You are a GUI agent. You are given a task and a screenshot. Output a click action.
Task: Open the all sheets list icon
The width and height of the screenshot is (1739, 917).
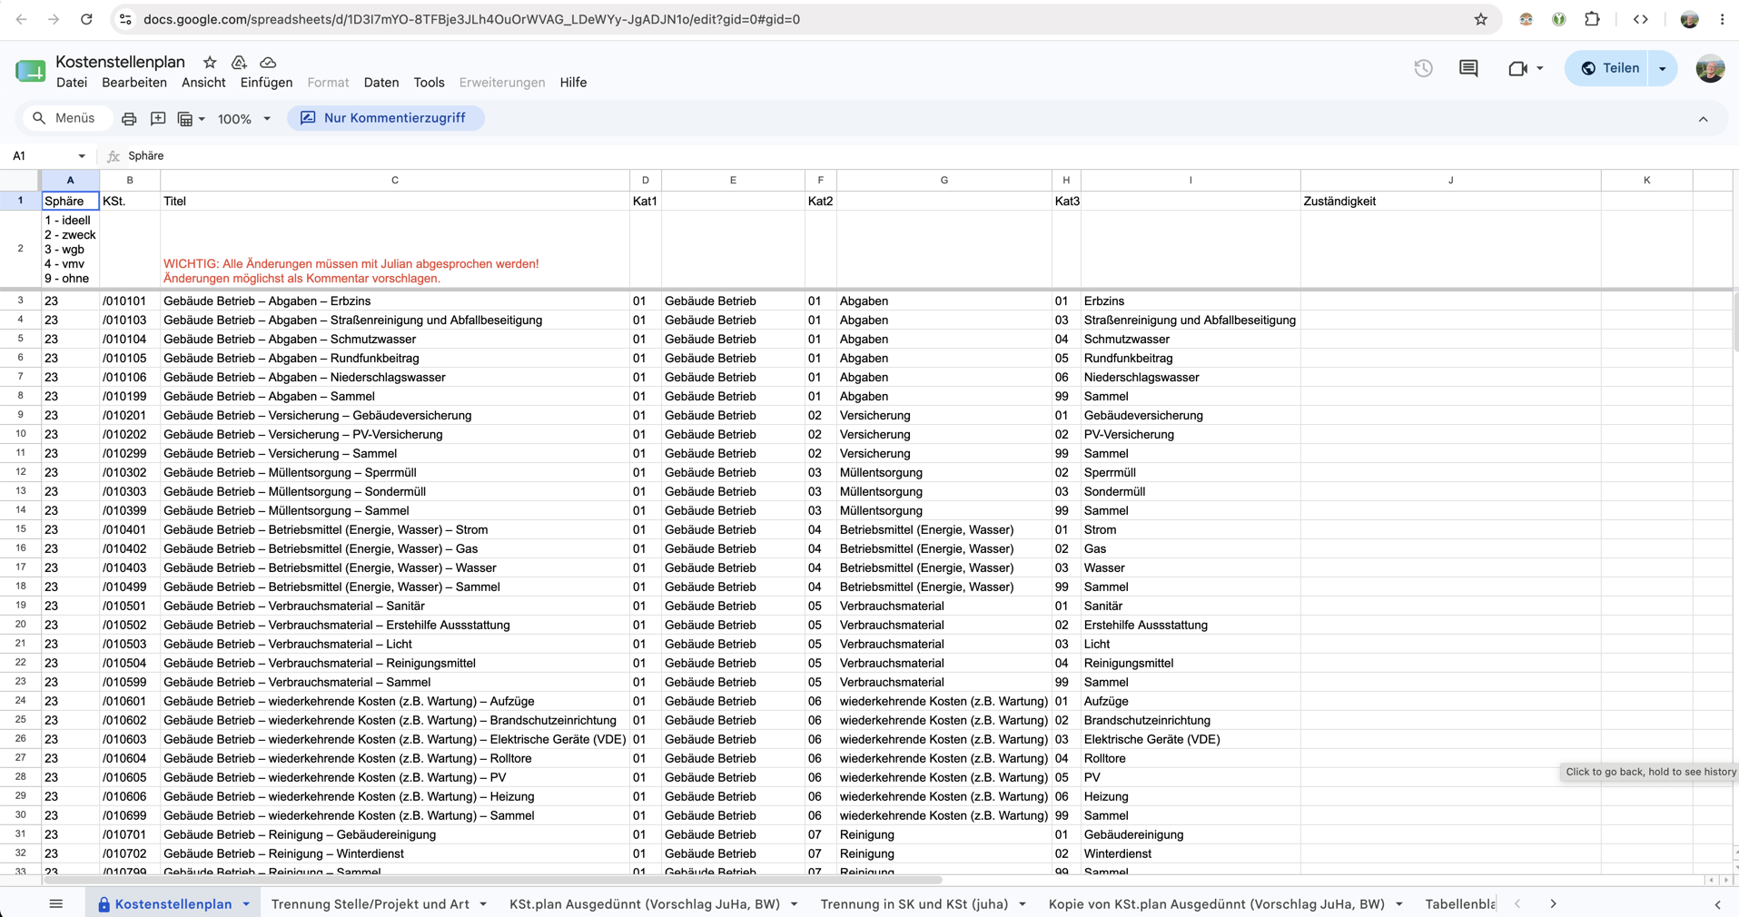tap(56, 903)
